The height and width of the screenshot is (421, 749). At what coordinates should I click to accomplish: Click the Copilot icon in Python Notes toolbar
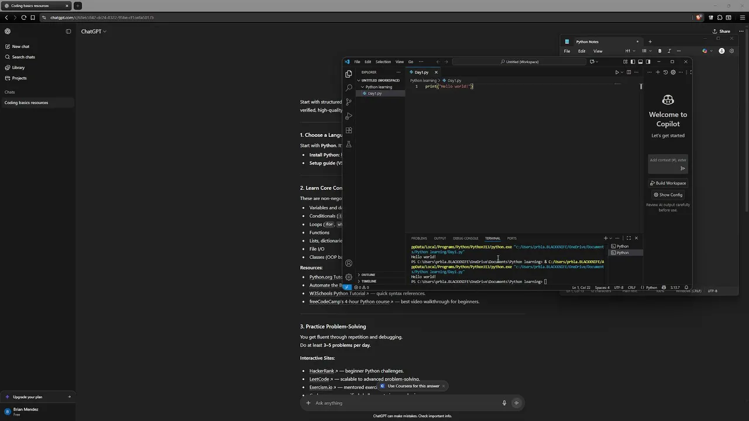(x=705, y=51)
